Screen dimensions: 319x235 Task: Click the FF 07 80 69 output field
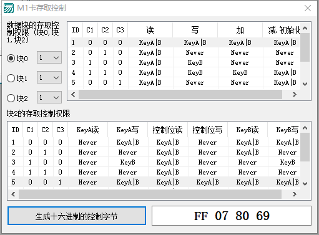232,216
